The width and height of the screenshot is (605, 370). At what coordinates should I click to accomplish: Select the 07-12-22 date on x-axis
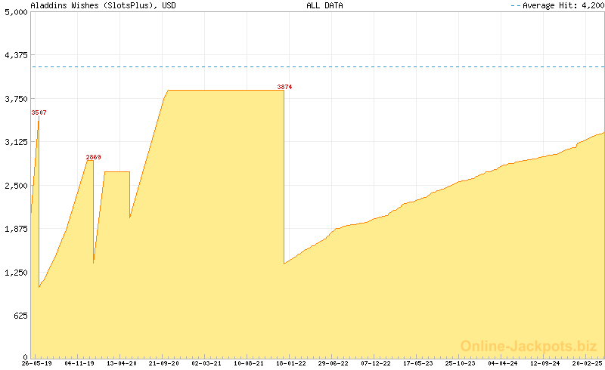[376, 363]
